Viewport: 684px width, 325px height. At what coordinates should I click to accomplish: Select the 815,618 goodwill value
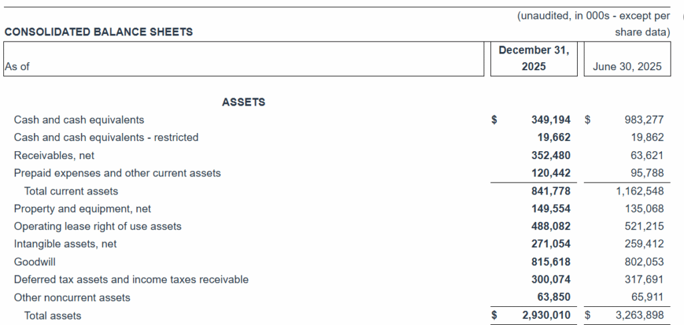click(550, 262)
